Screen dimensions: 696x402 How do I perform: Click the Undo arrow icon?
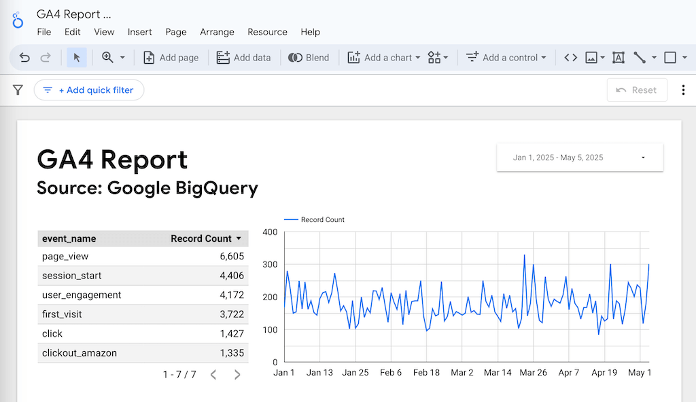24,58
